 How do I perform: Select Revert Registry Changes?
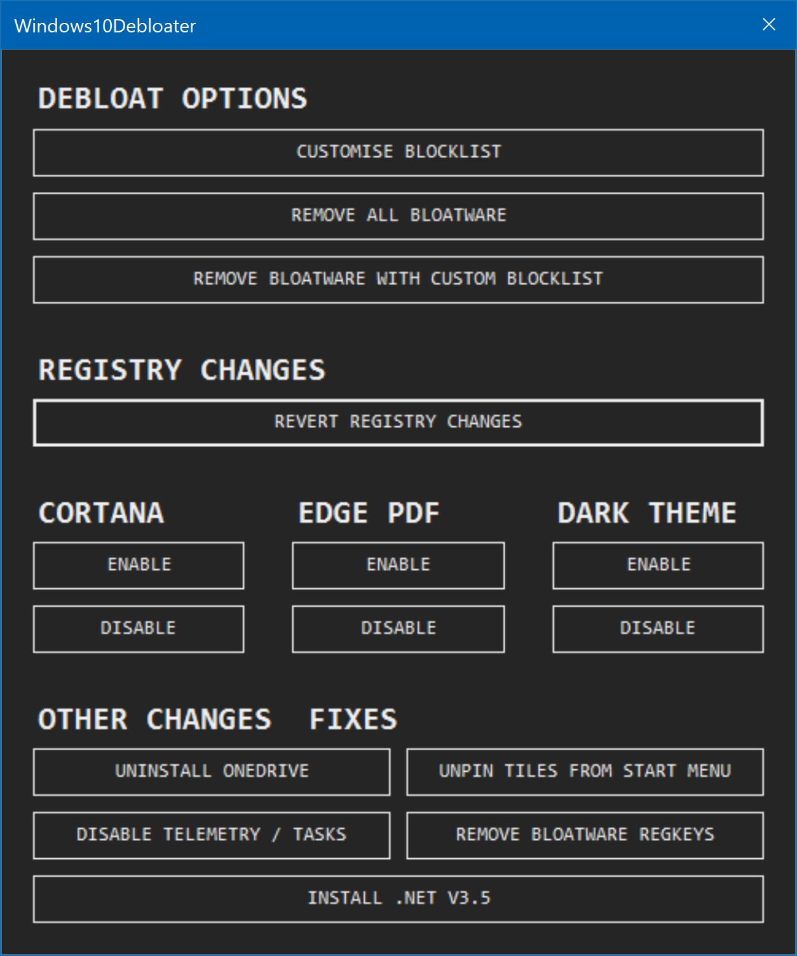[398, 422]
